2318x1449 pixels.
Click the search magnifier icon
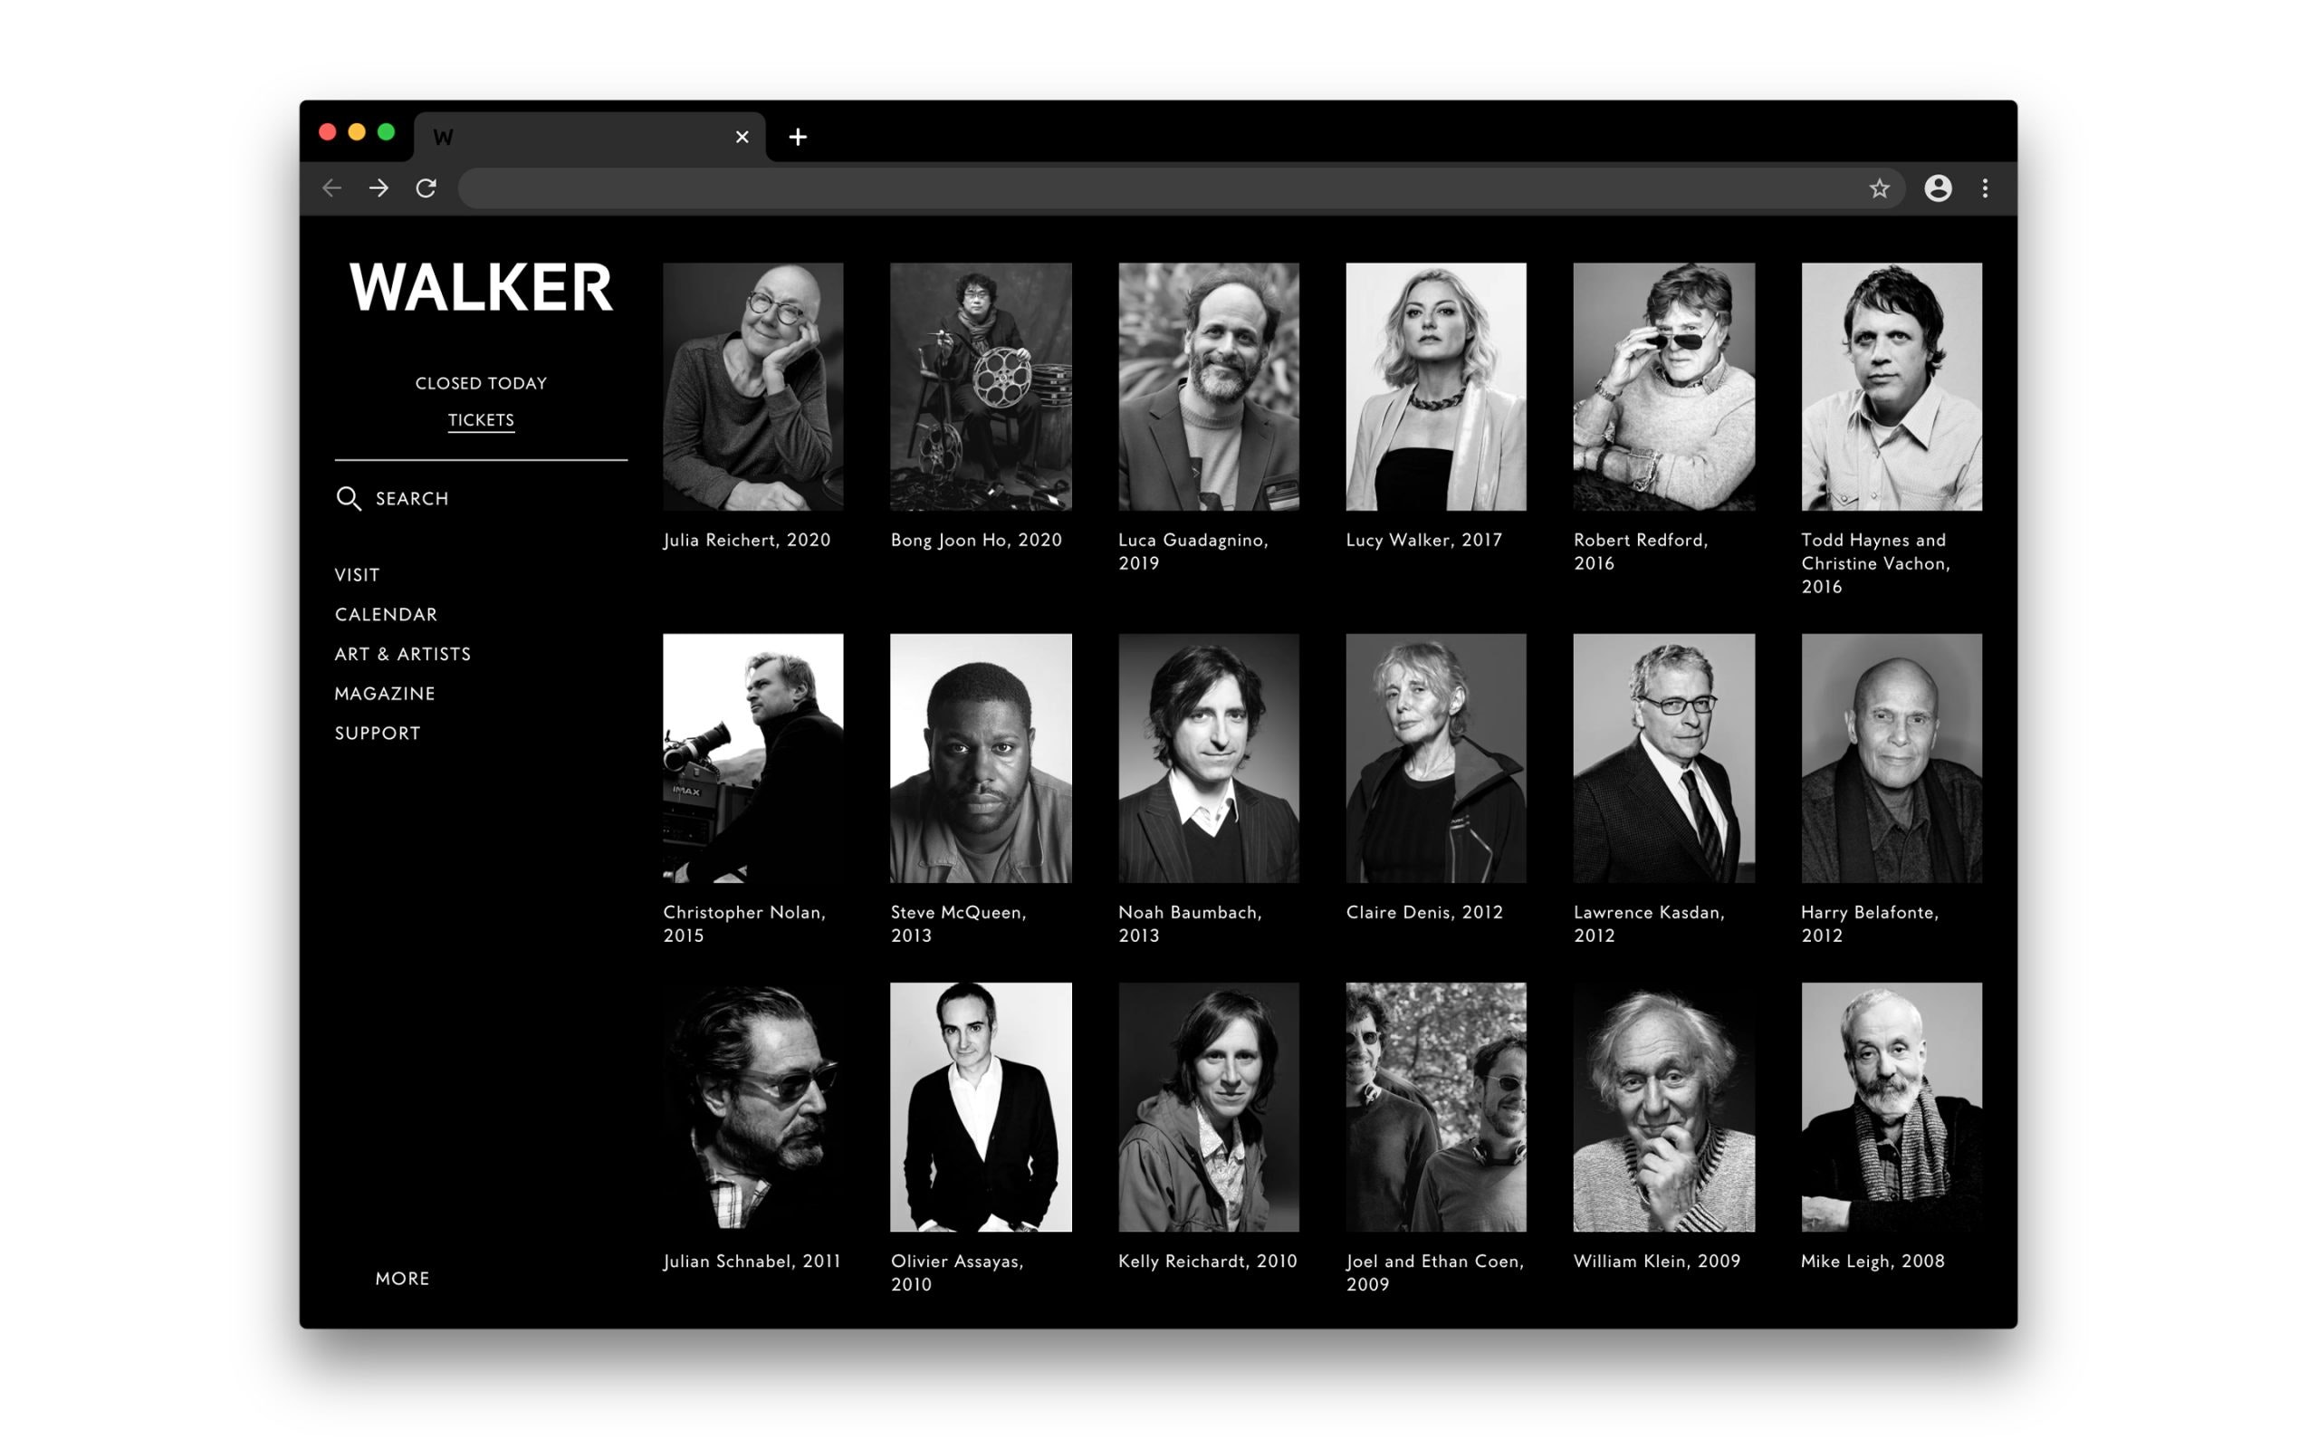[x=349, y=498]
